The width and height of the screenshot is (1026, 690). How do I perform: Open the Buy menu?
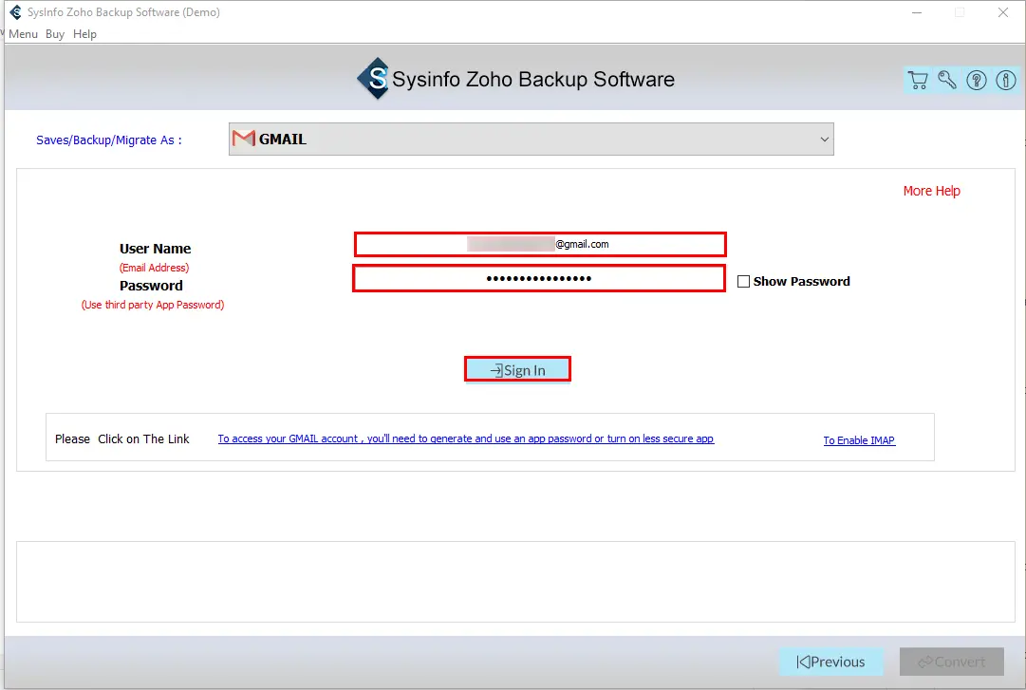[55, 34]
